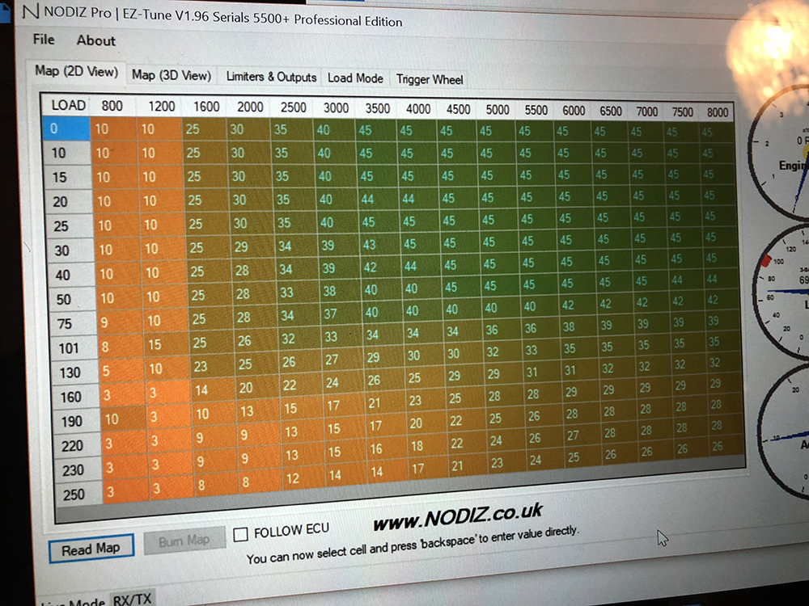This screenshot has width=809, height=606.
Task: Switch to the Map (3D View) tab
Action: [172, 75]
